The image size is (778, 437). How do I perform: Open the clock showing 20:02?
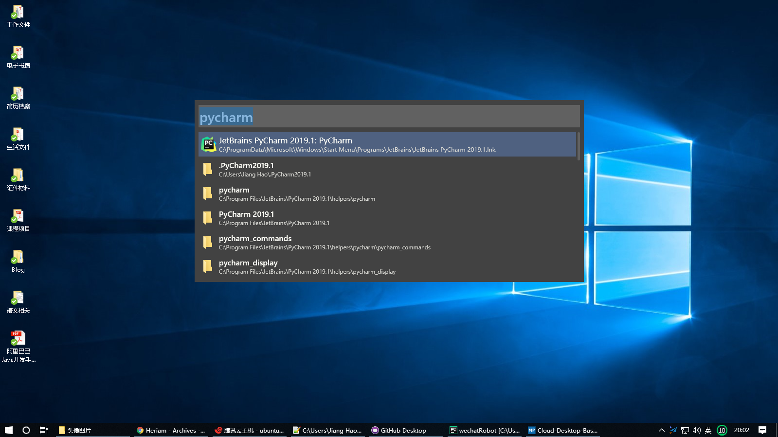click(x=742, y=430)
